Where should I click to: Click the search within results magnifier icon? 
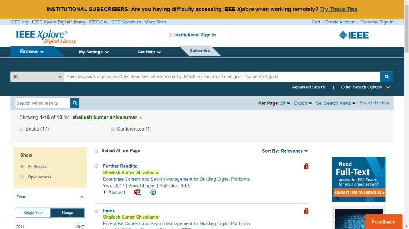[x=75, y=103]
